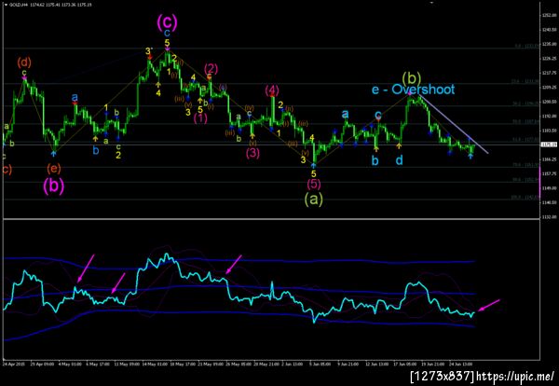Click the highlighted current price 1175.19
The height and width of the screenshot is (386, 559).
(x=549, y=145)
